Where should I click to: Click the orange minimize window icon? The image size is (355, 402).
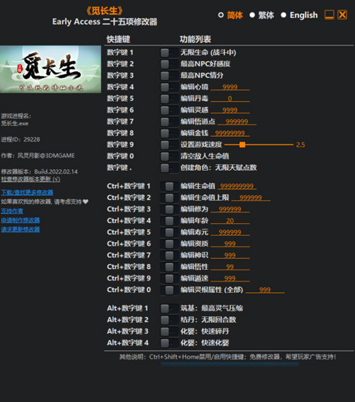pyautogui.click(x=330, y=15)
